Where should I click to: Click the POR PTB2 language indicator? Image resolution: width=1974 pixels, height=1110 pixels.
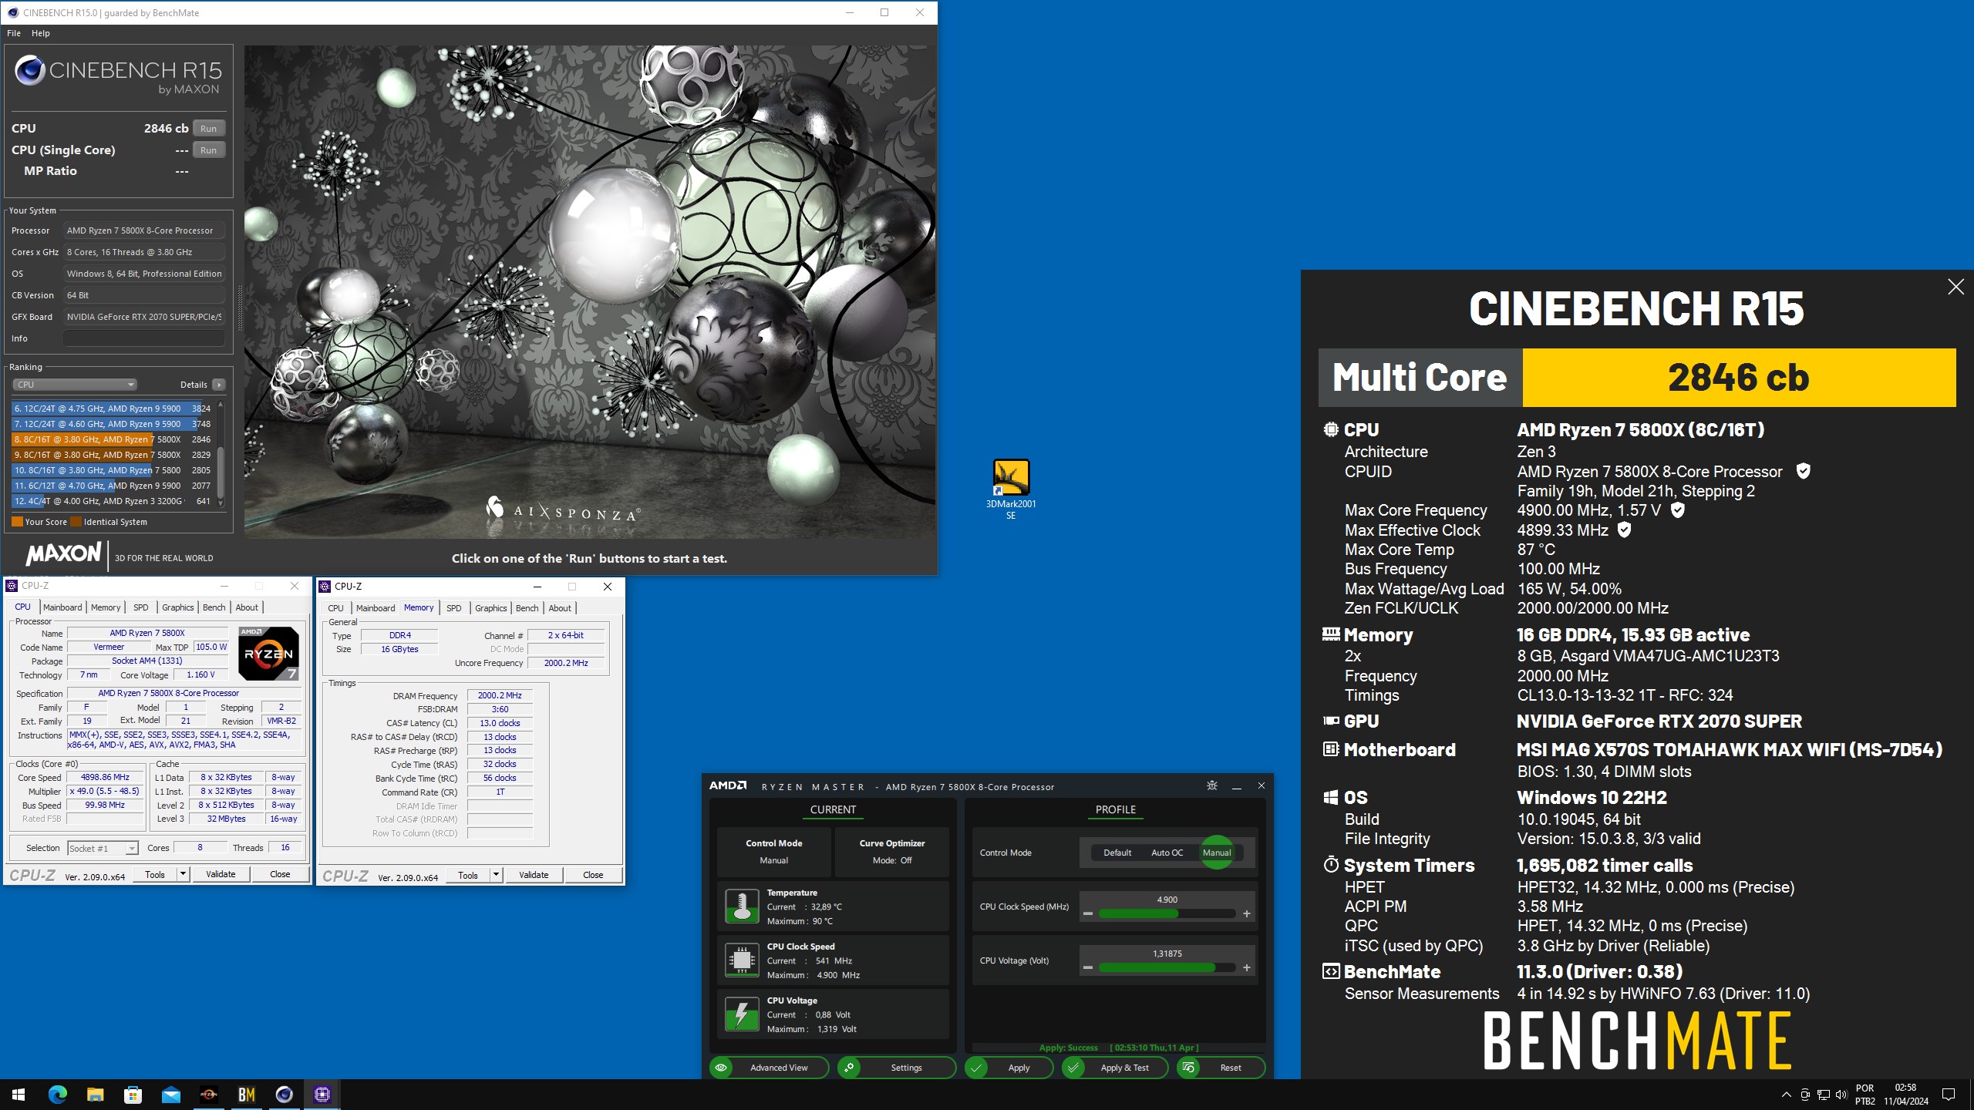(1865, 1094)
